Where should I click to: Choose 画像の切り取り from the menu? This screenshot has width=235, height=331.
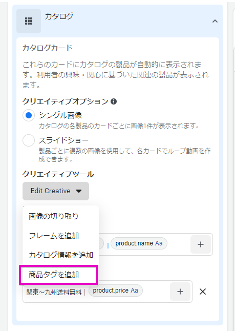54,216
